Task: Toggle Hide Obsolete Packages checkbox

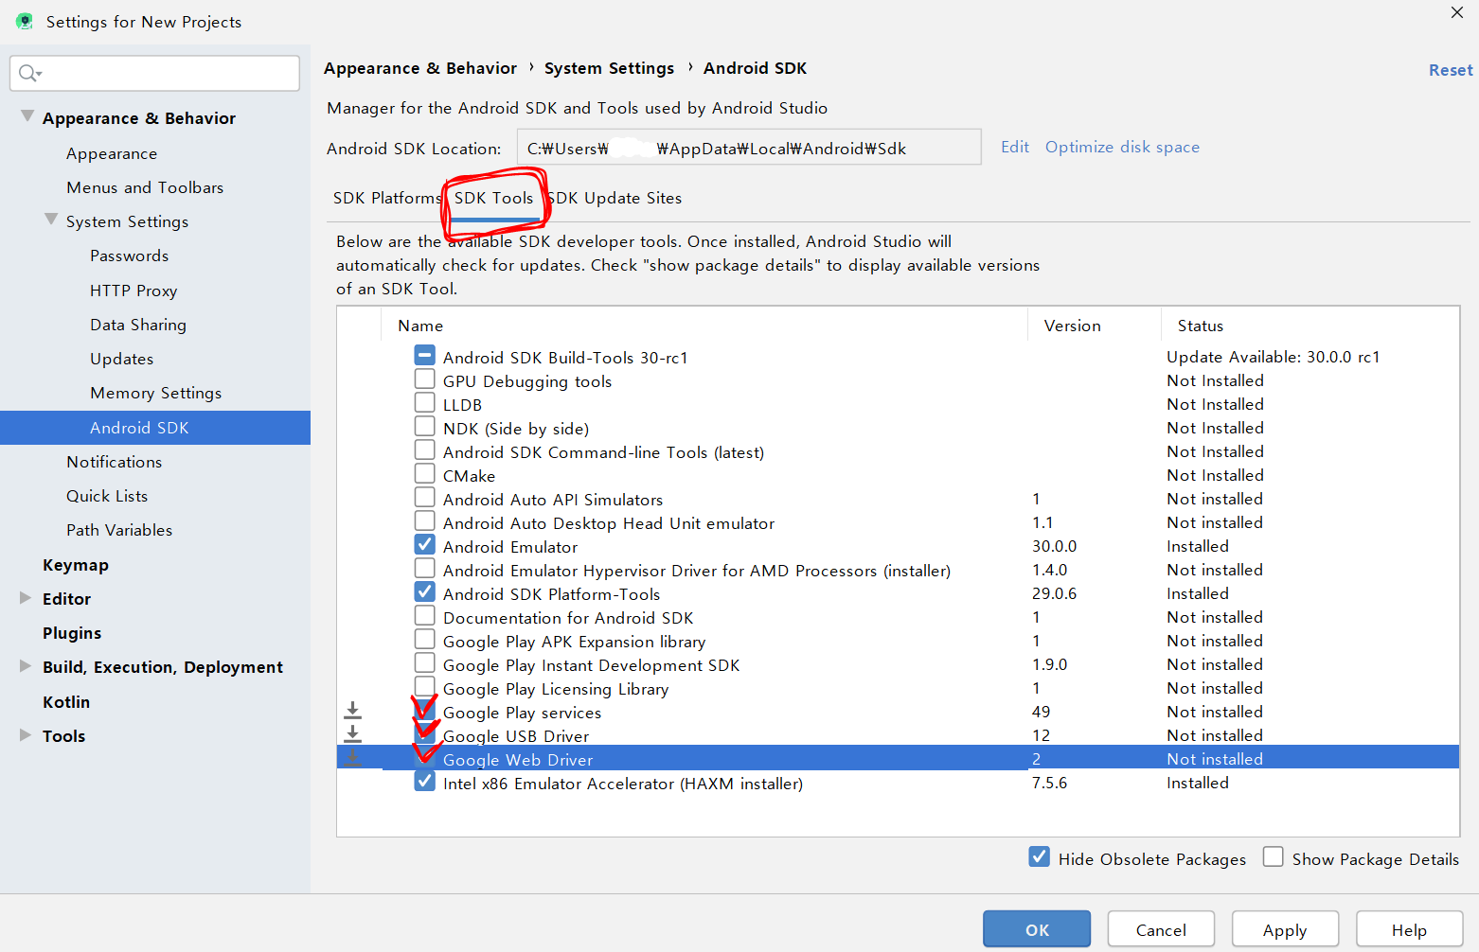Action: pos(1039,857)
